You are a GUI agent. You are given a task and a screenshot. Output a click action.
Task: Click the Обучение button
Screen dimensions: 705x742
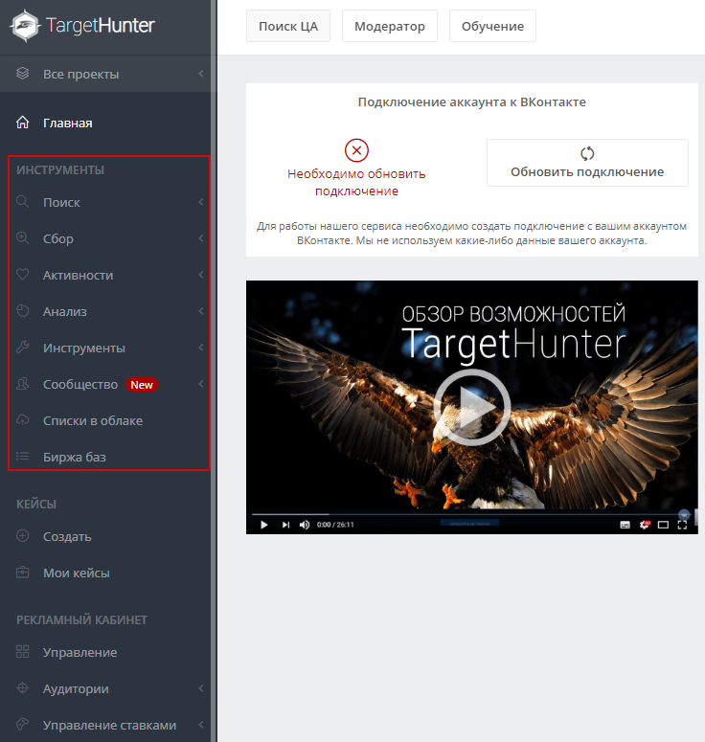coord(492,26)
